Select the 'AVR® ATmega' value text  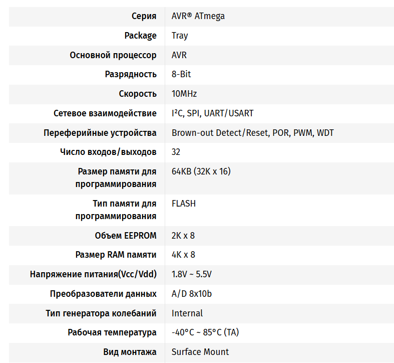198,16
